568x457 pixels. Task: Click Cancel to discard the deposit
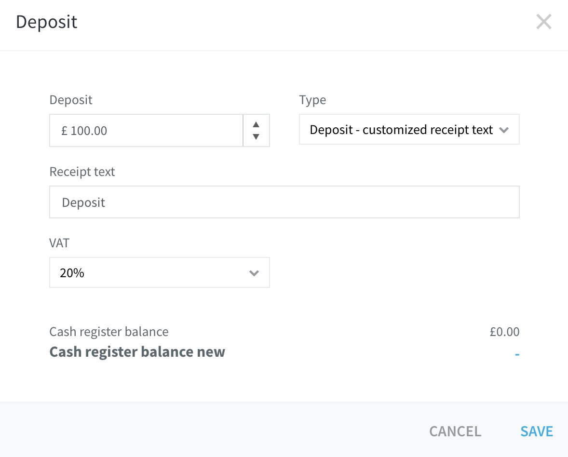455,431
